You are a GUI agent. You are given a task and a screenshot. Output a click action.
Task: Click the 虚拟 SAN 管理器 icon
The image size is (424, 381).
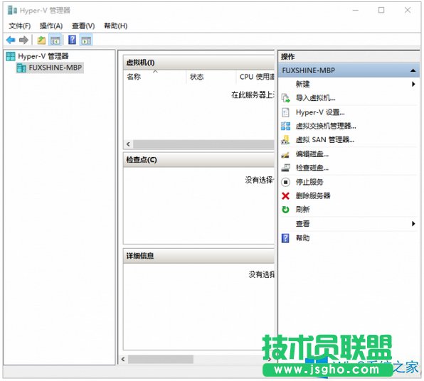click(x=285, y=140)
